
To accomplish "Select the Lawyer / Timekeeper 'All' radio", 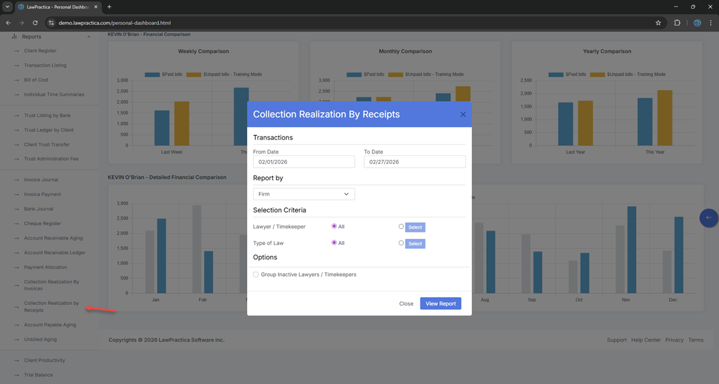I will pyautogui.click(x=334, y=227).
